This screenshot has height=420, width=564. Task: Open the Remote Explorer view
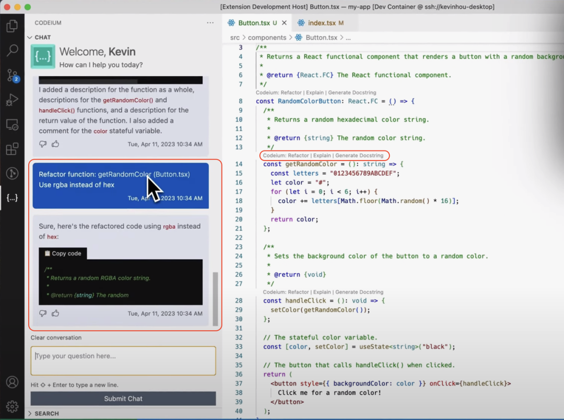(x=12, y=124)
